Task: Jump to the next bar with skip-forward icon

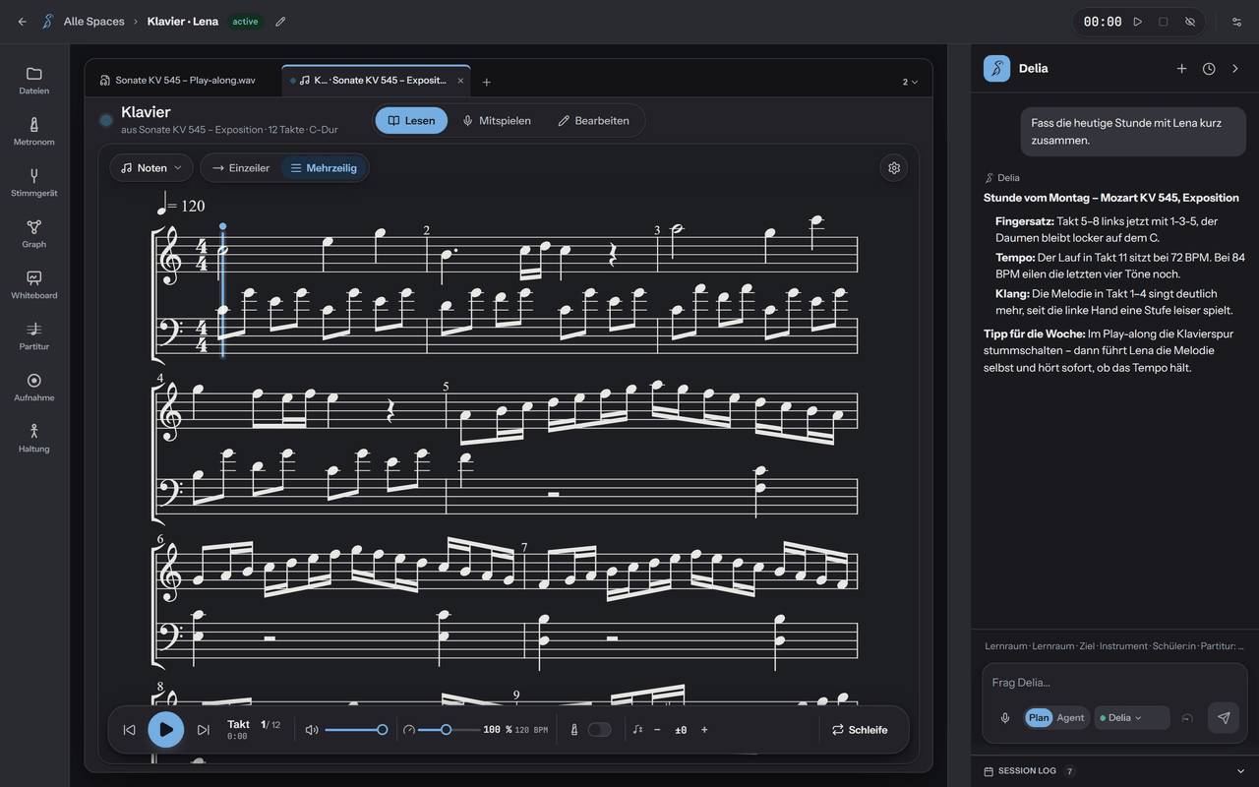Action: (204, 730)
